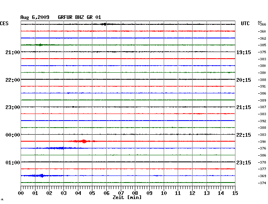Viewport: 268px width, 204px height.
Task: Select the "07" minute tick label
Action: [121, 193]
